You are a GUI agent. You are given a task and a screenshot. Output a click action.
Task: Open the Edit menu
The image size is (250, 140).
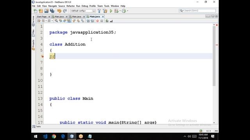tap(39, 6)
